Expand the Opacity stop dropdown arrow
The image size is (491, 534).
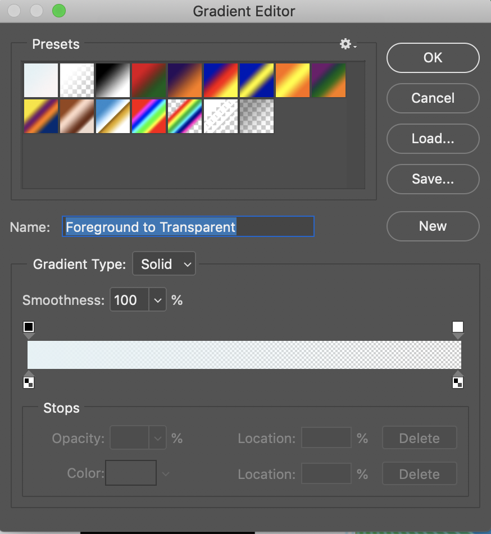[158, 439]
